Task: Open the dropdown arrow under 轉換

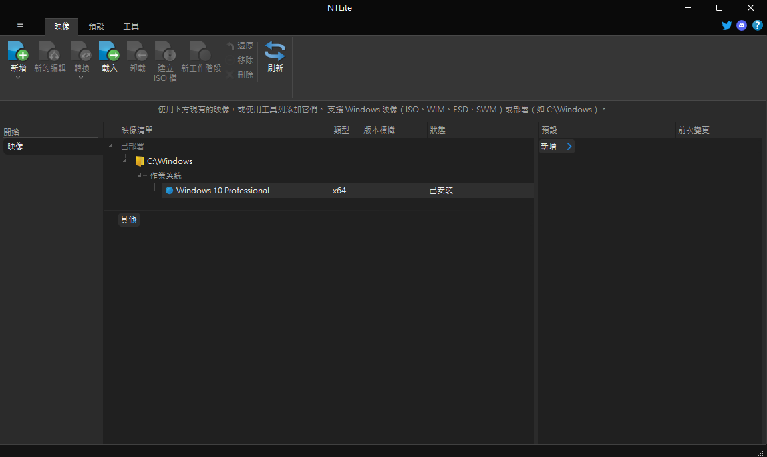Action: pos(81,78)
